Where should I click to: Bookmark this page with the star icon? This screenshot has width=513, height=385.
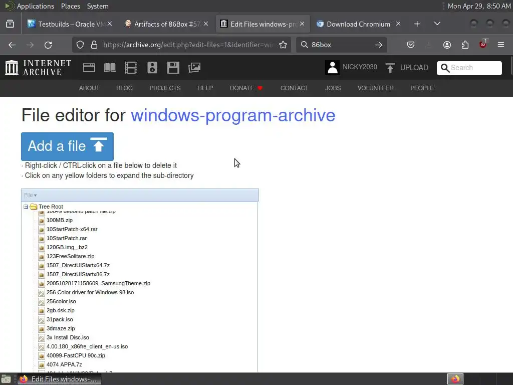[283, 45]
